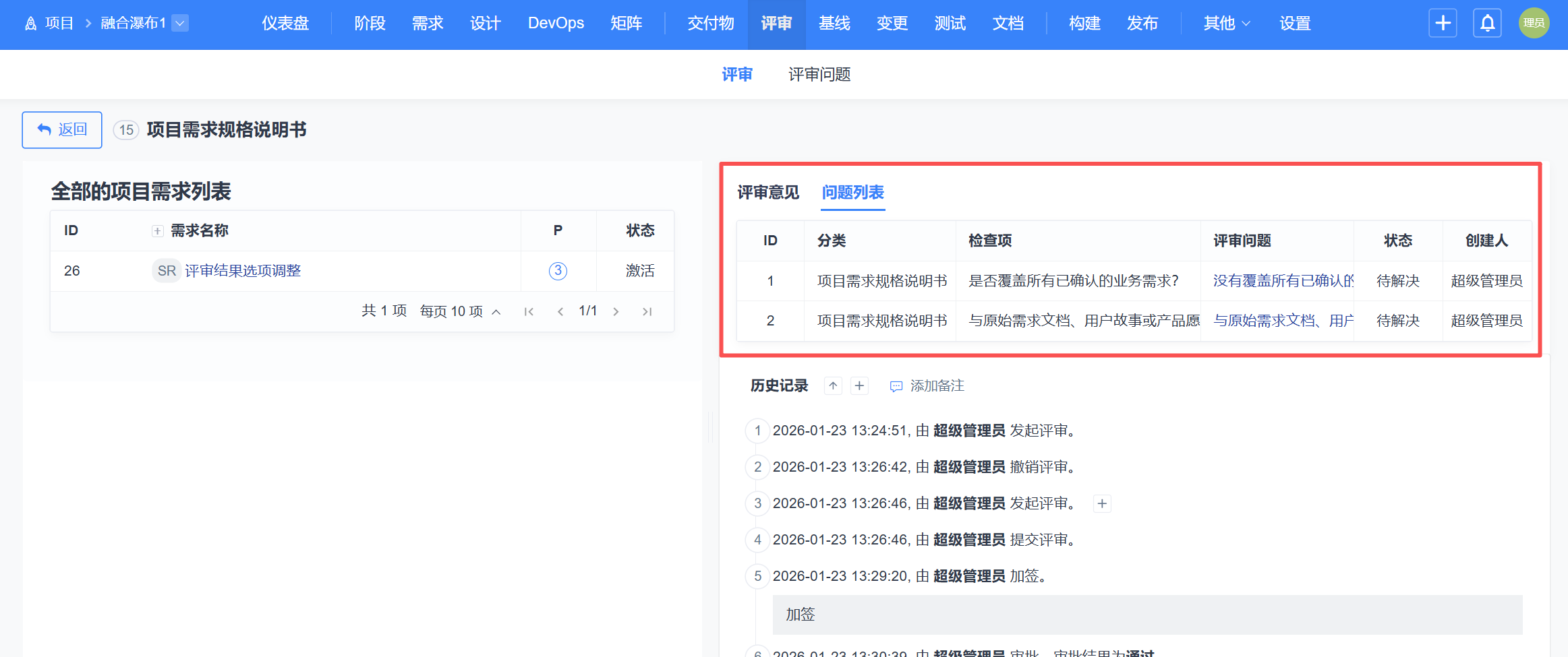
Task: Open the DevOps menu item
Action: [x=556, y=24]
